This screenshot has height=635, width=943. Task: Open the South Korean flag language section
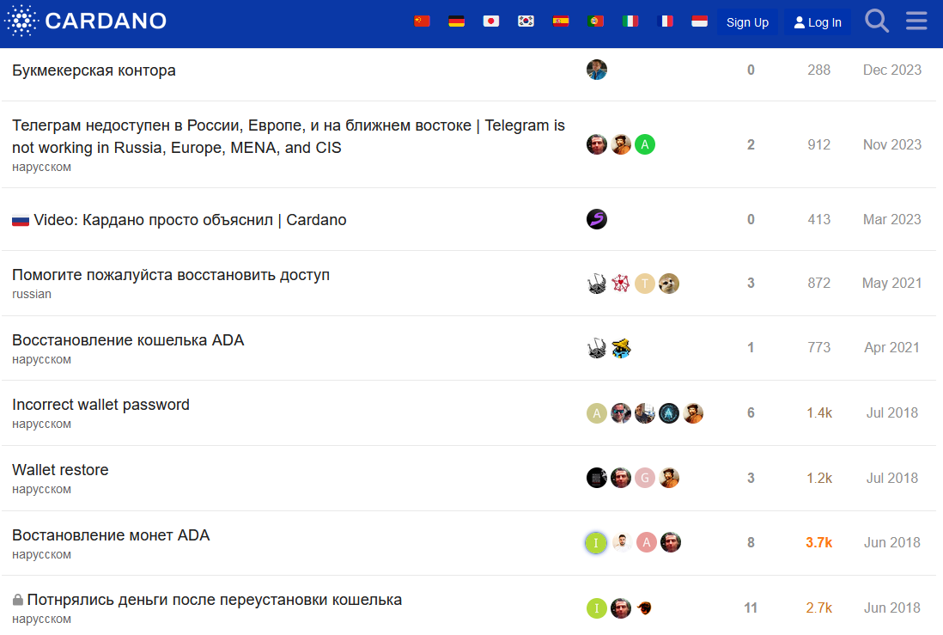pyautogui.click(x=526, y=21)
